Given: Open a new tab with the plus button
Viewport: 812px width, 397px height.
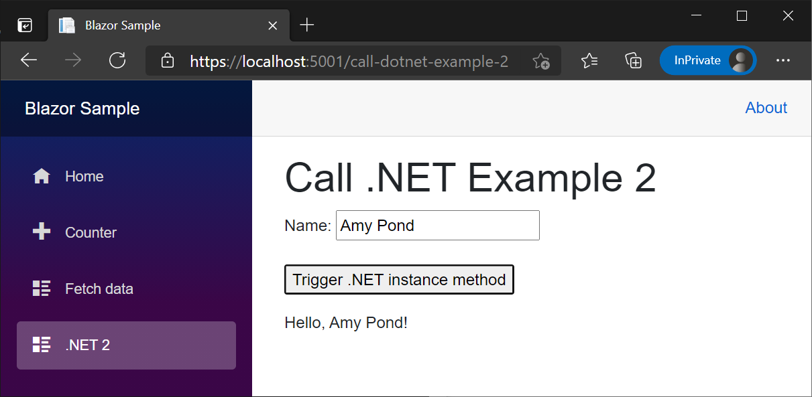Looking at the screenshot, I should click(306, 25).
